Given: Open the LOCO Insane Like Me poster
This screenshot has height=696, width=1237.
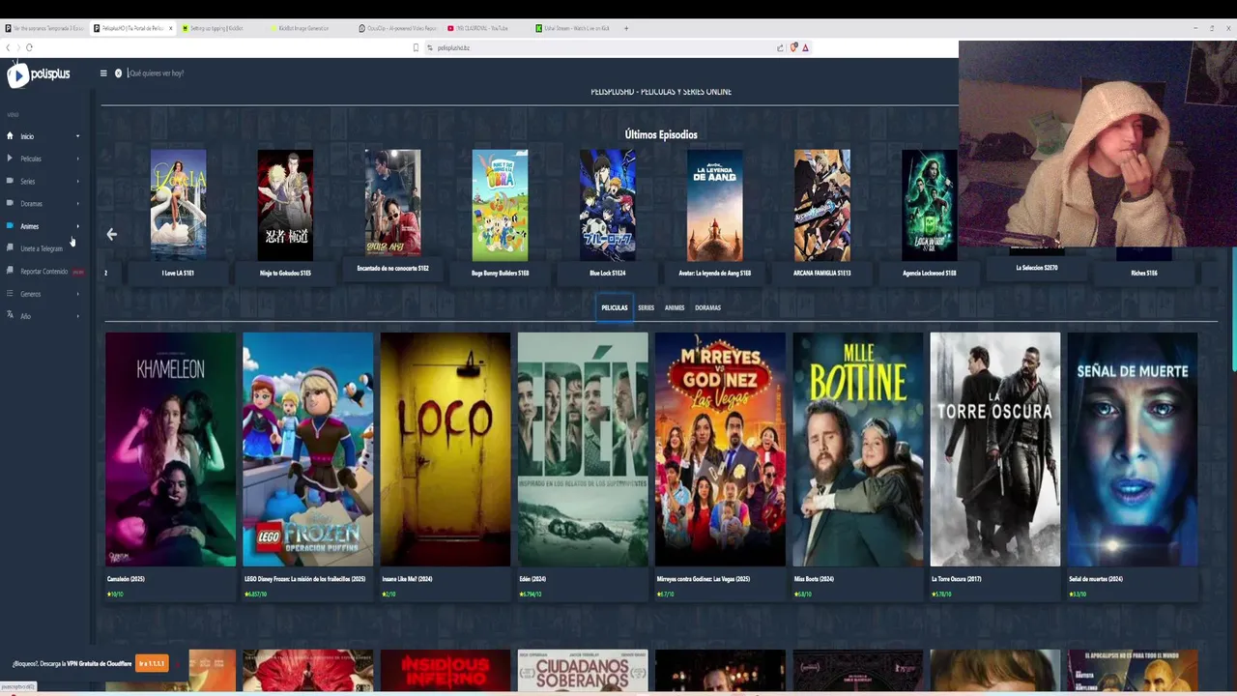Looking at the screenshot, I should click(x=445, y=449).
